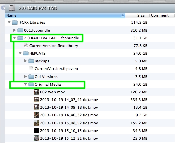Click the HEPCATS folder icon
The width and height of the screenshot is (175, 143).
point(26,53)
